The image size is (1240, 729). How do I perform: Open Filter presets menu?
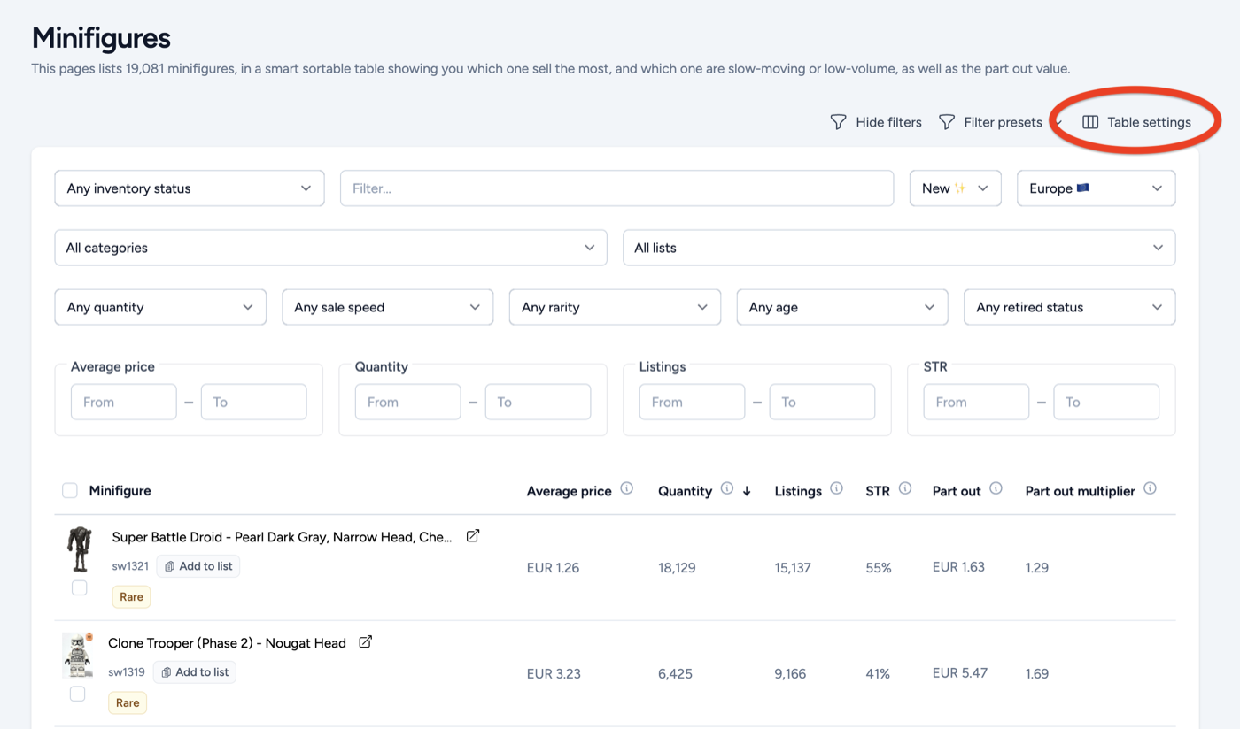pyautogui.click(x=1001, y=122)
